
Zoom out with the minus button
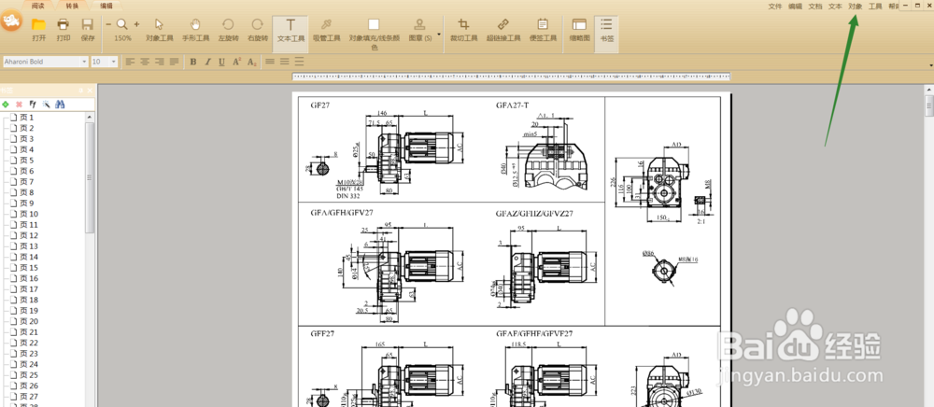click(x=108, y=24)
